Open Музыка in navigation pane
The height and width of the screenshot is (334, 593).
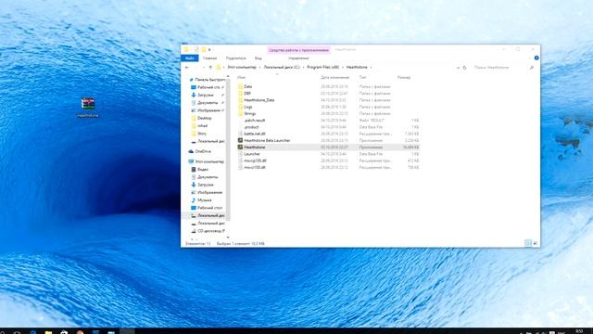(205, 200)
